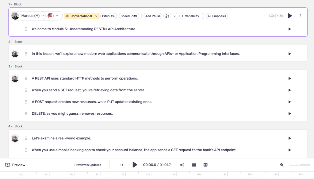Toggle closed captions with the CC icon

tap(205, 165)
